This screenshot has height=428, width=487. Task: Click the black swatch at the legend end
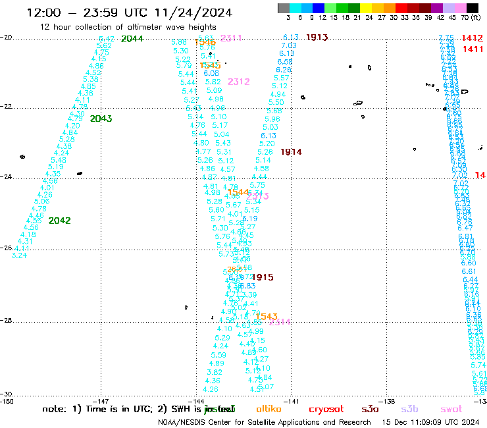(x=473, y=8)
